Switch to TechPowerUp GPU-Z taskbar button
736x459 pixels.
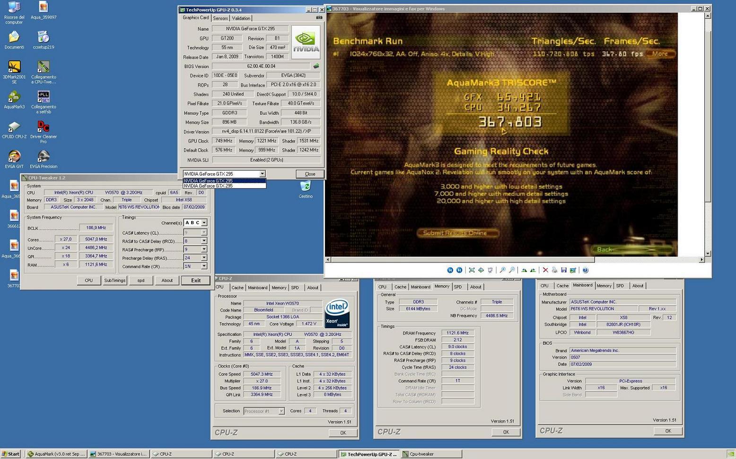pyautogui.click(x=369, y=454)
